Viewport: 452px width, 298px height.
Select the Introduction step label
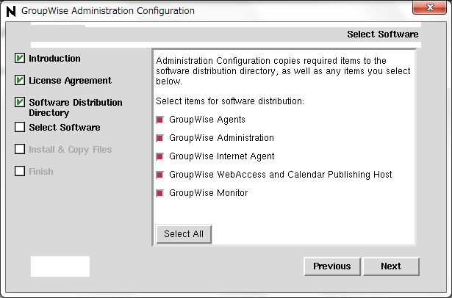[55, 59]
